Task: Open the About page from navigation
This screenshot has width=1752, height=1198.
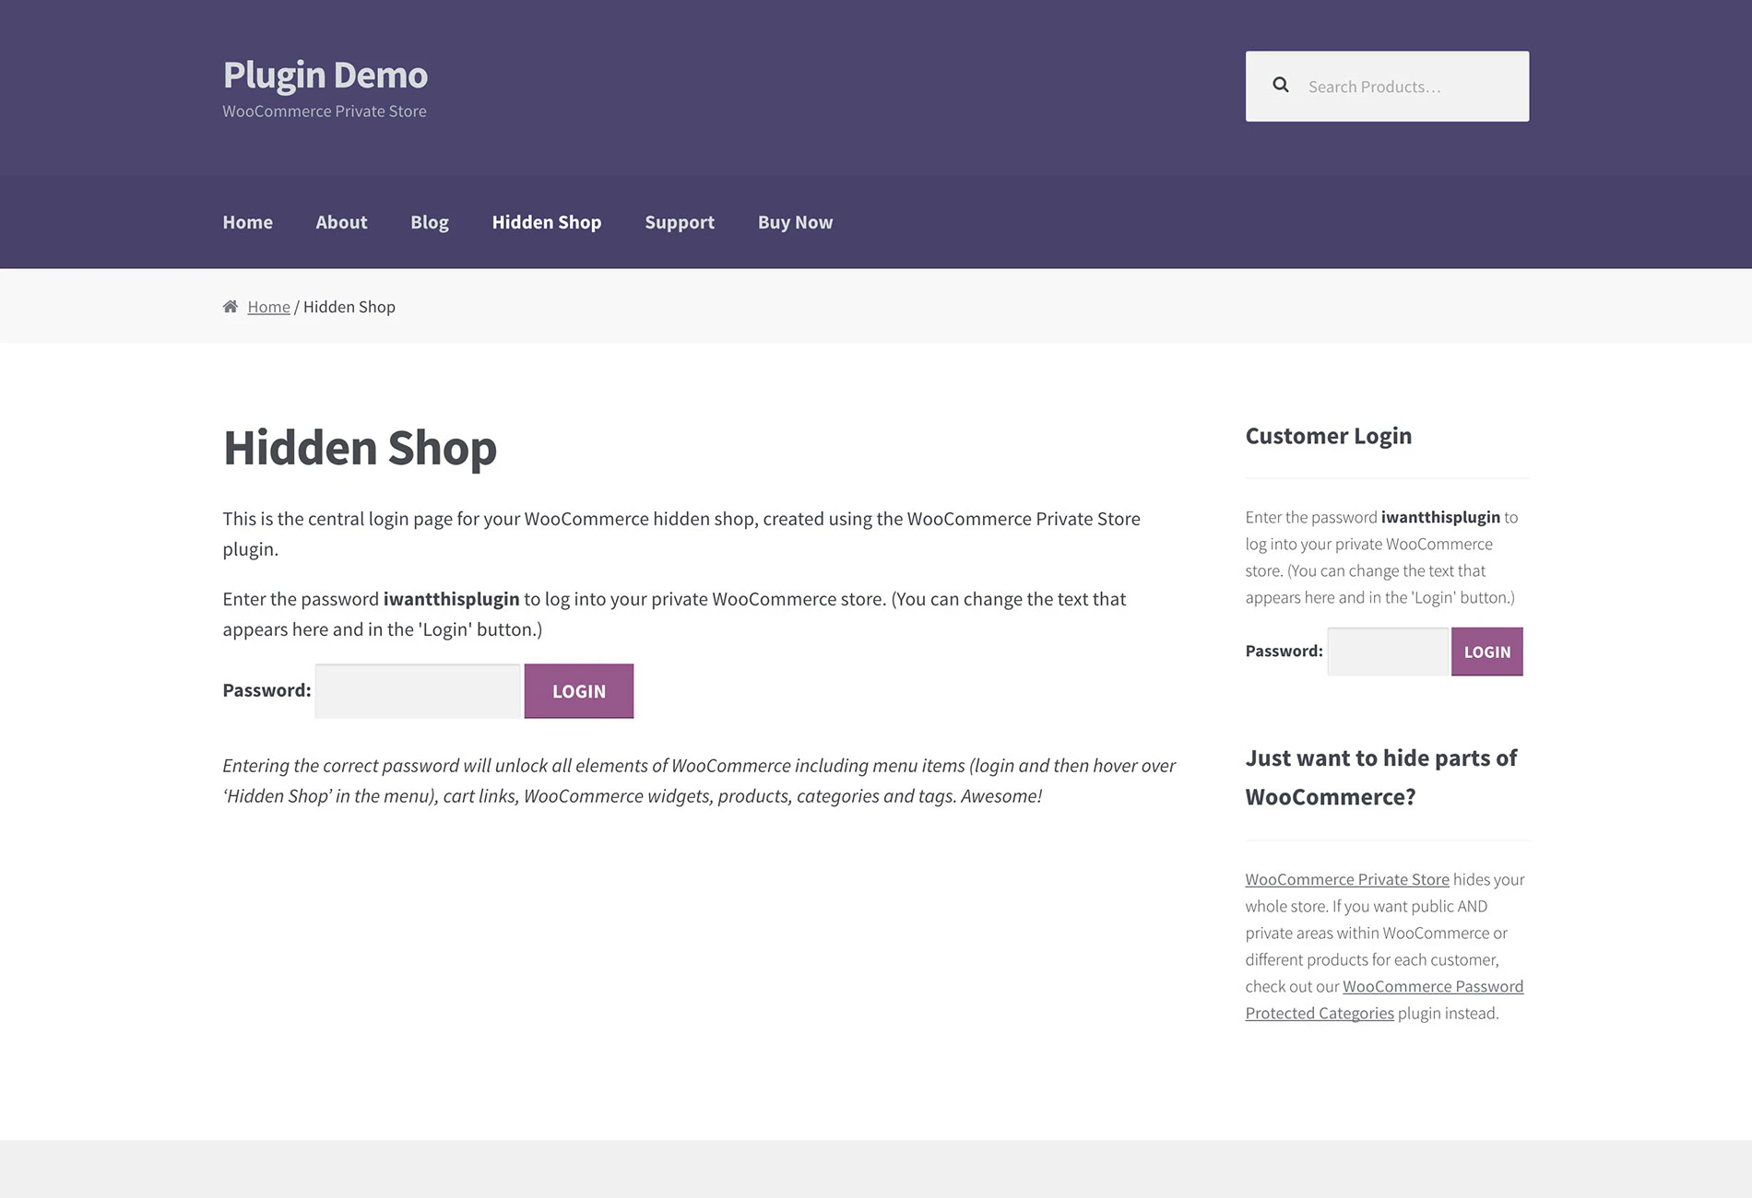Action: tap(340, 221)
